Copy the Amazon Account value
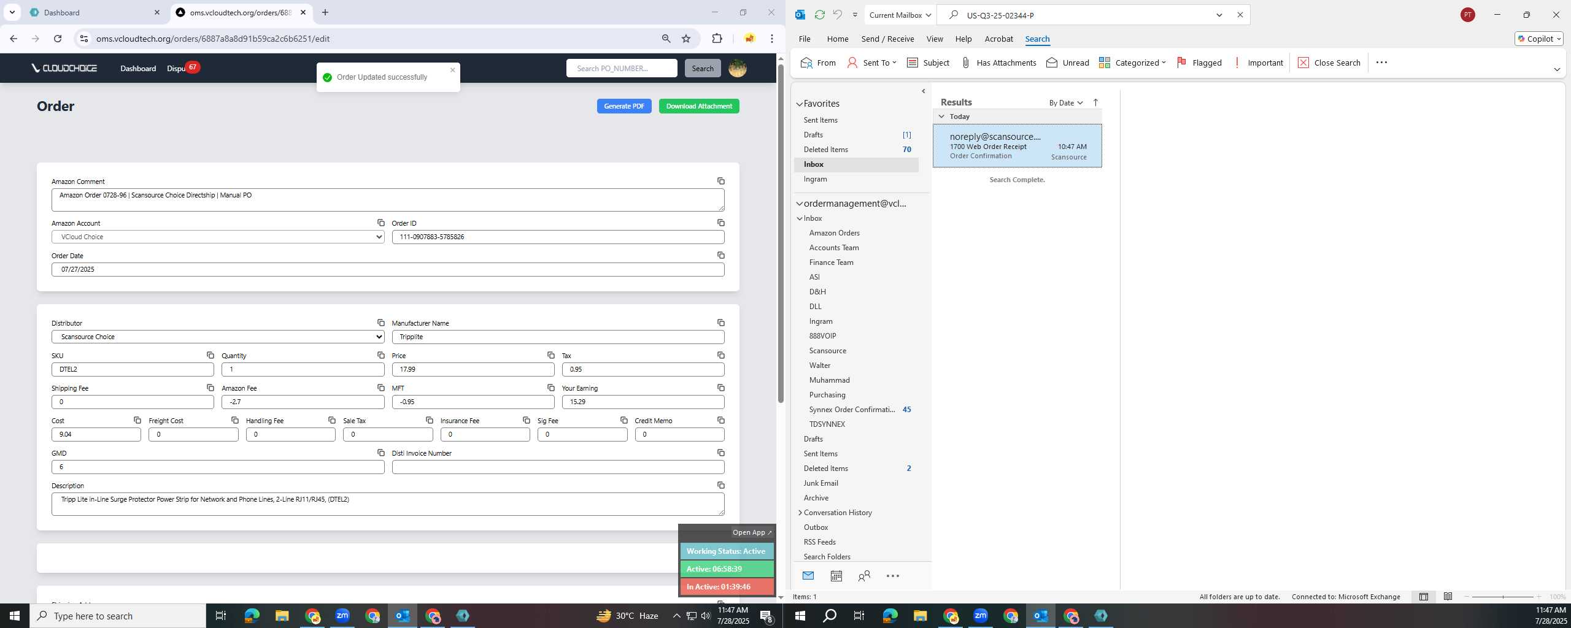 point(381,223)
